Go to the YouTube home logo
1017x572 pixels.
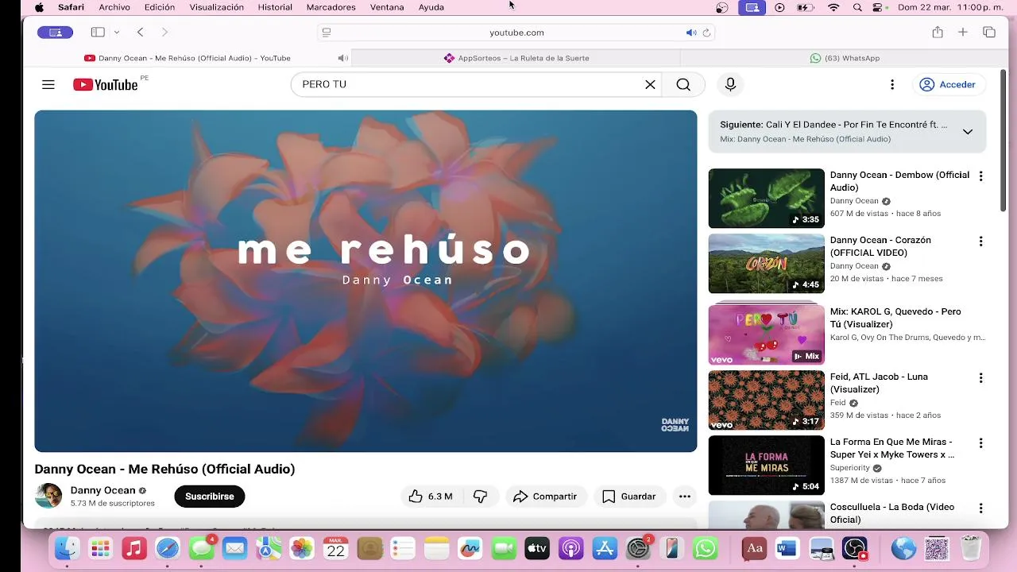tap(106, 85)
